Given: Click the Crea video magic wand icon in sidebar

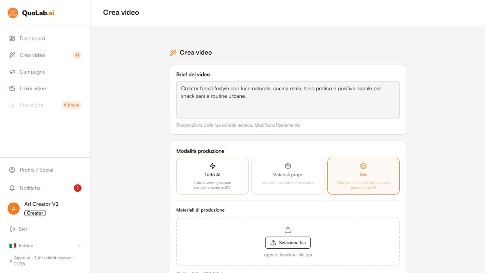Looking at the screenshot, I should coord(12,55).
